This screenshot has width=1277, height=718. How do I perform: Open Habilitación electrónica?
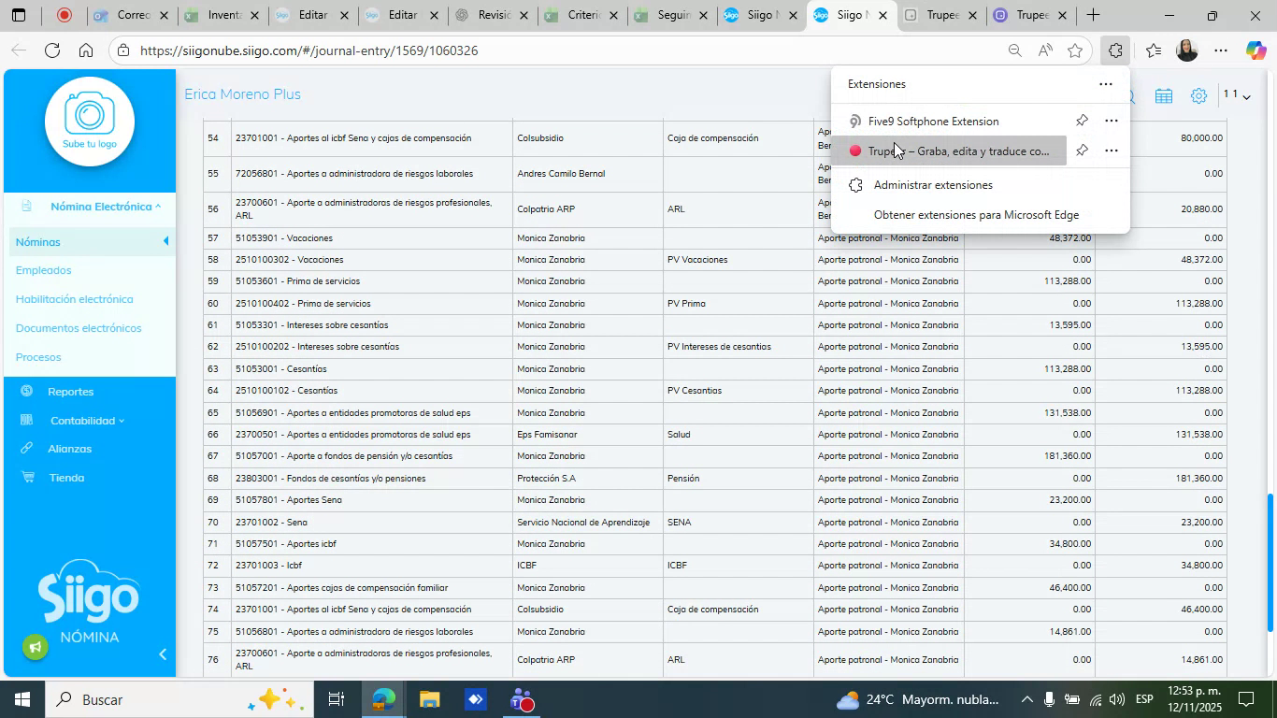(x=74, y=299)
